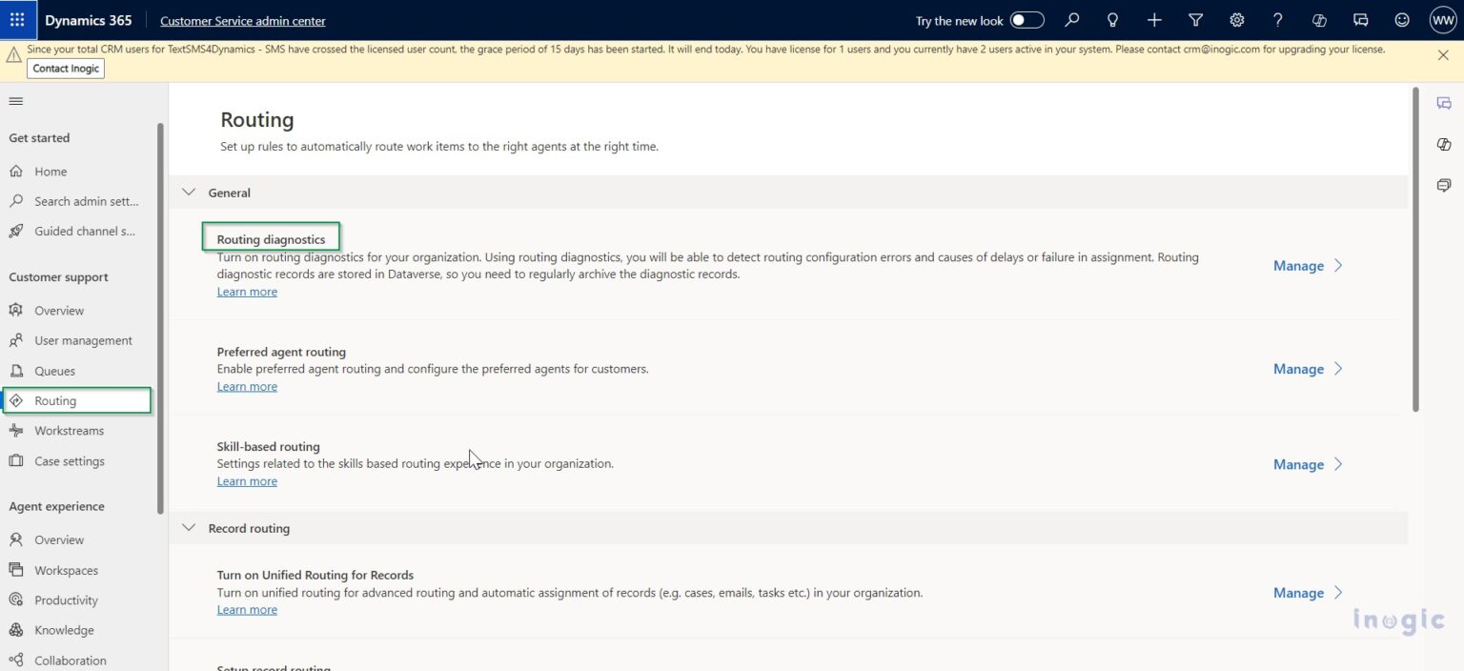Open the app launcher waffle icon
Screen dimensions: 1464x671
(16, 19)
